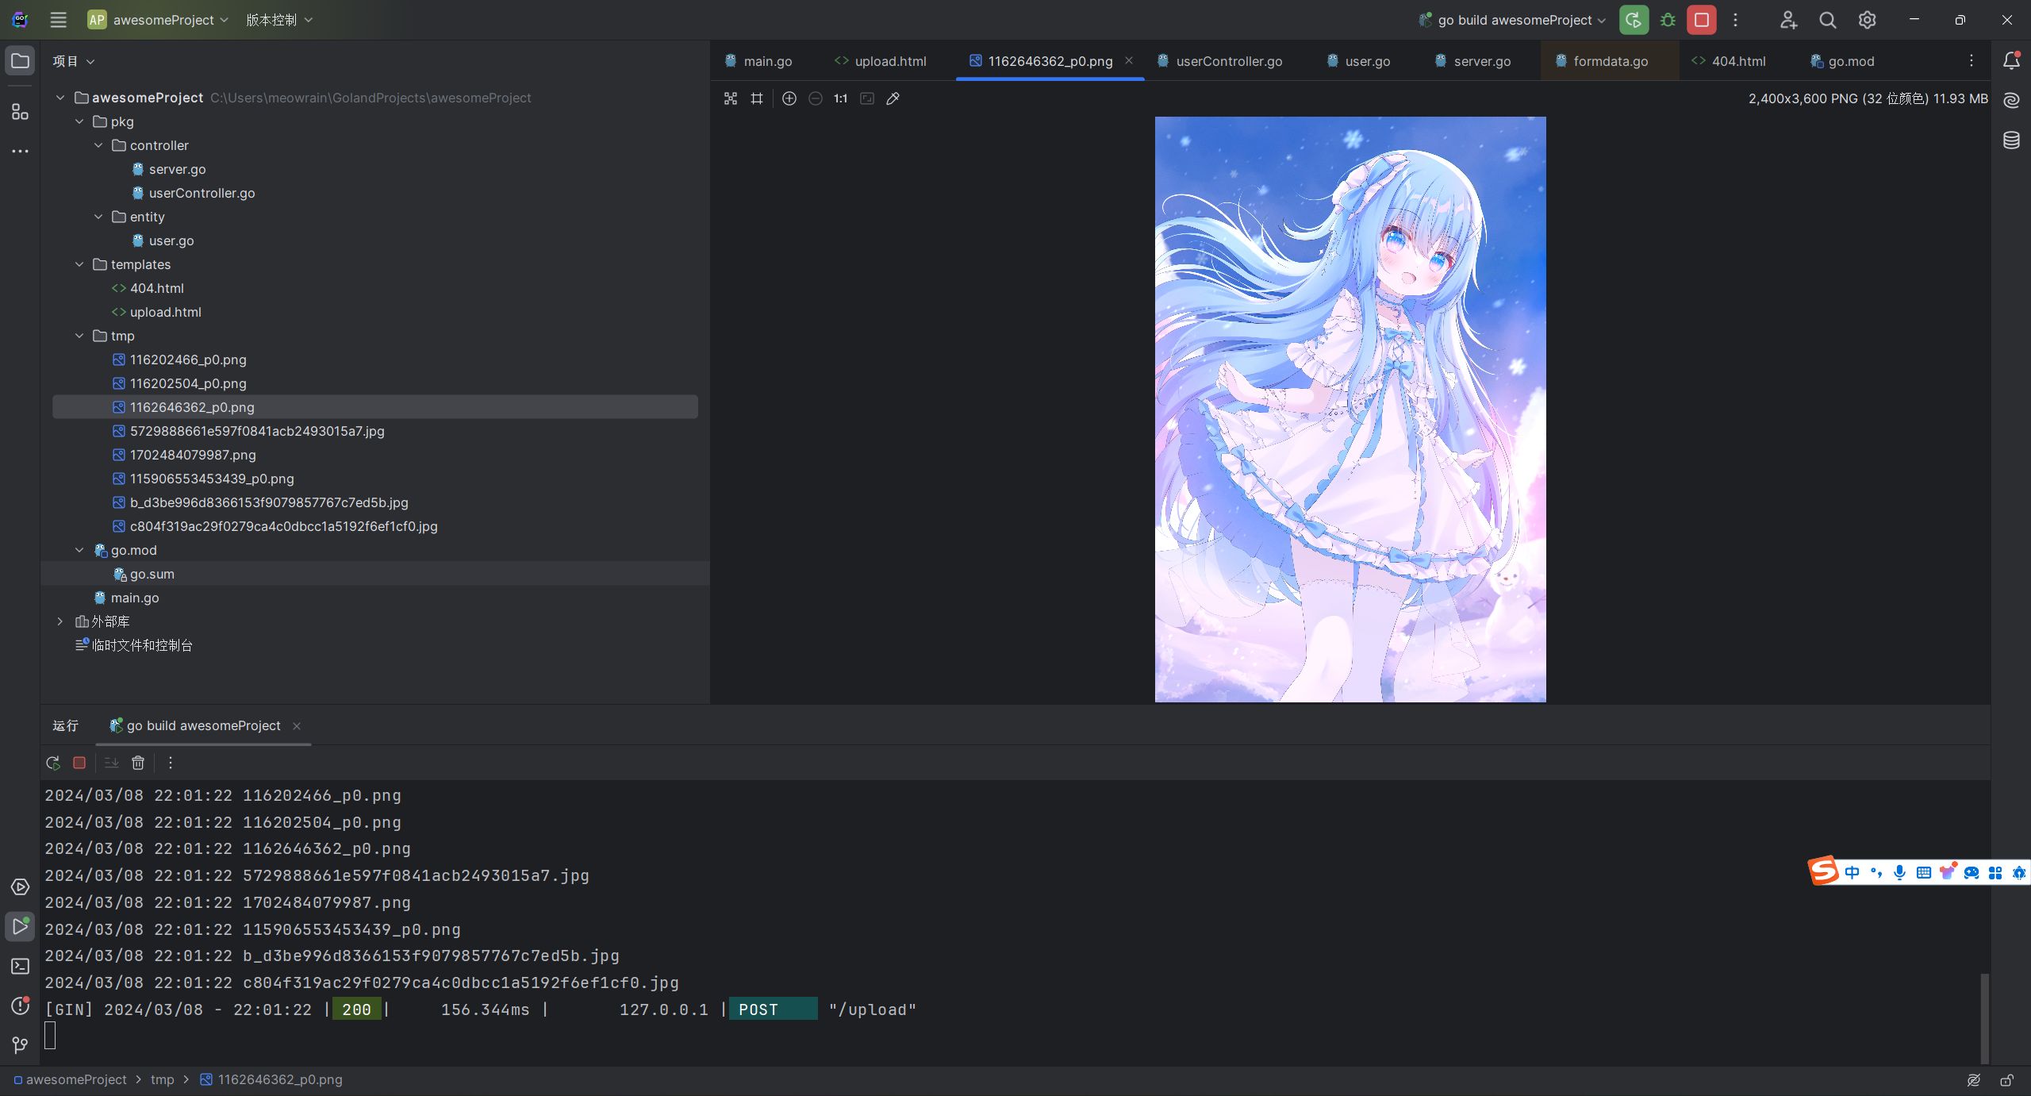Toggle chessboard transparency background

click(x=731, y=98)
